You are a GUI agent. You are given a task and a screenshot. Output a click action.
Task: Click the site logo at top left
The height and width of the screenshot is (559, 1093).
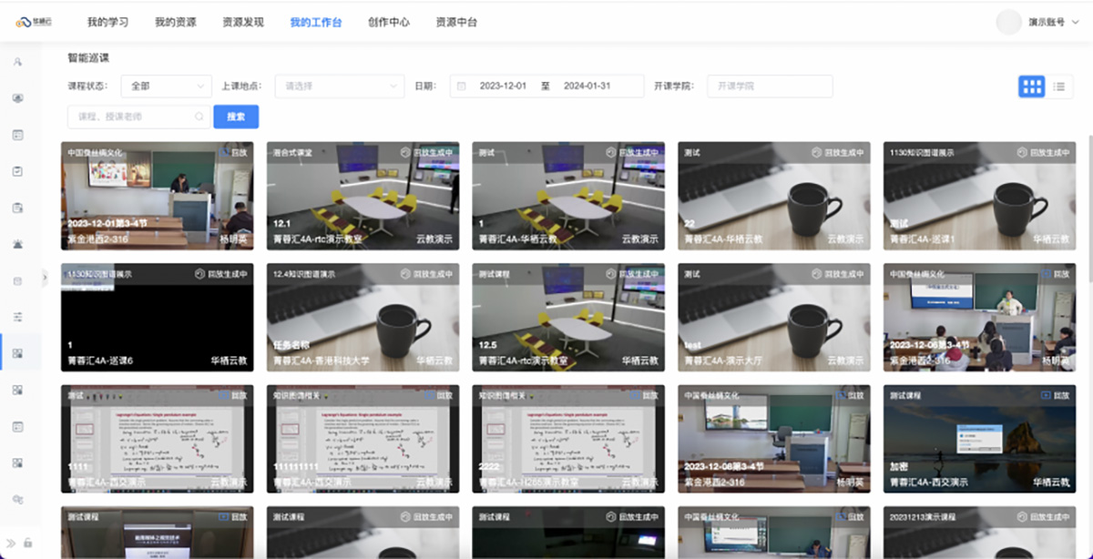click(34, 22)
